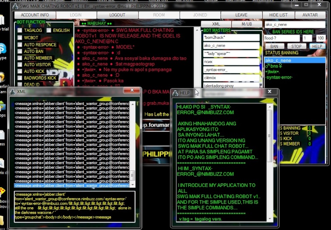This screenshot has width=331, height=230.
Task: Open the ACCOUNT INFO button
Action: [35, 15]
